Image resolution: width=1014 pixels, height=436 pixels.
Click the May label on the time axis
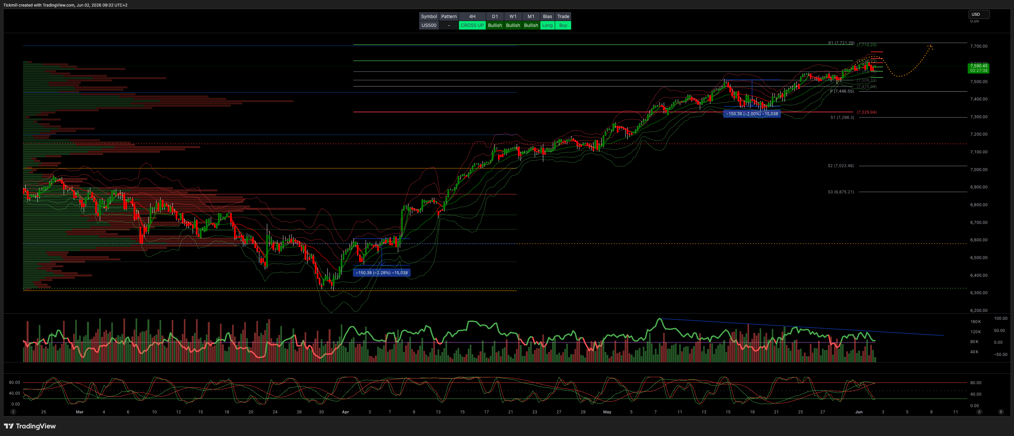607,412
